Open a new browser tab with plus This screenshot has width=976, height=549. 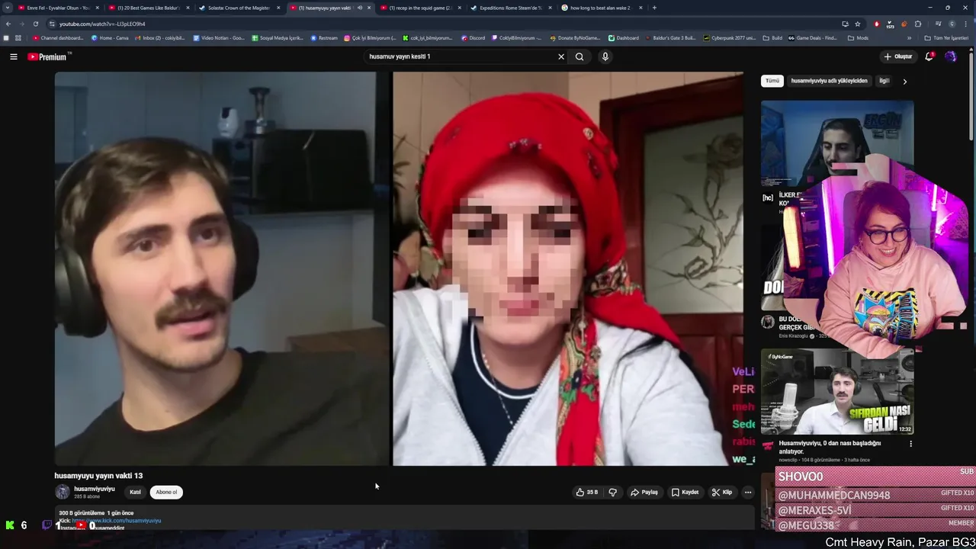654,8
